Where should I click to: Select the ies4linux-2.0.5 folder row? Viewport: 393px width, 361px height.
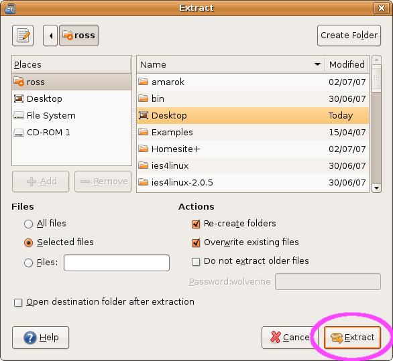point(253,182)
